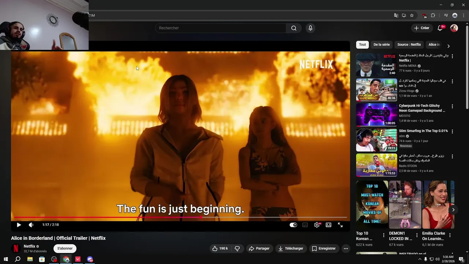Show hidden system tray icons
The width and height of the screenshot is (469, 264).
(420, 259)
